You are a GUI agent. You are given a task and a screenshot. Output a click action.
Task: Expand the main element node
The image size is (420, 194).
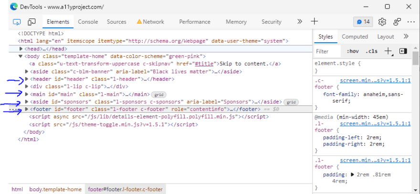[27, 94]
